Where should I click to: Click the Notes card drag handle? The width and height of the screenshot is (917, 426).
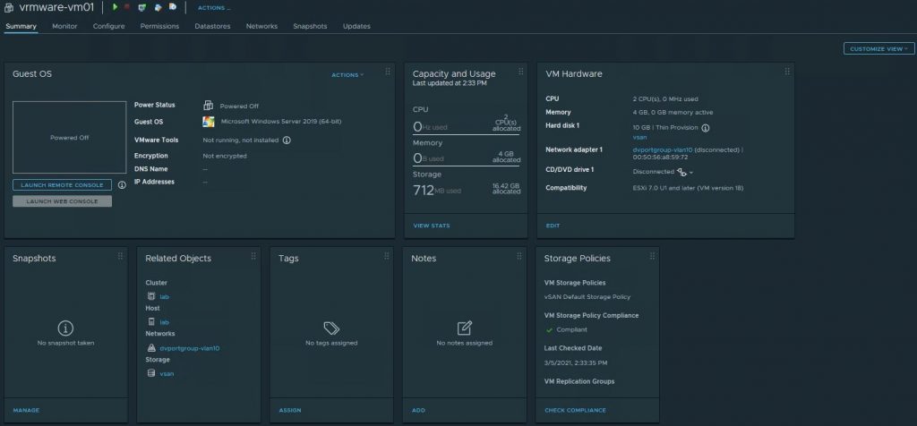click(518, 256)
